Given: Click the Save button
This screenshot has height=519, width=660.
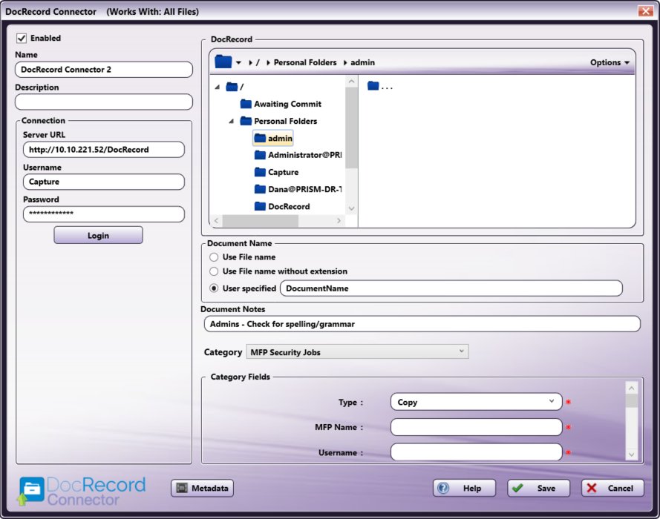Looking at the screenshot, I should tap(538, 488).
